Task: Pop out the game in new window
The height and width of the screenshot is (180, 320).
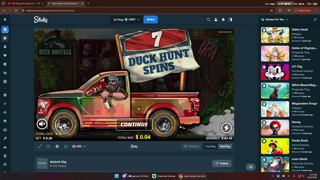Action: point(66,146)
